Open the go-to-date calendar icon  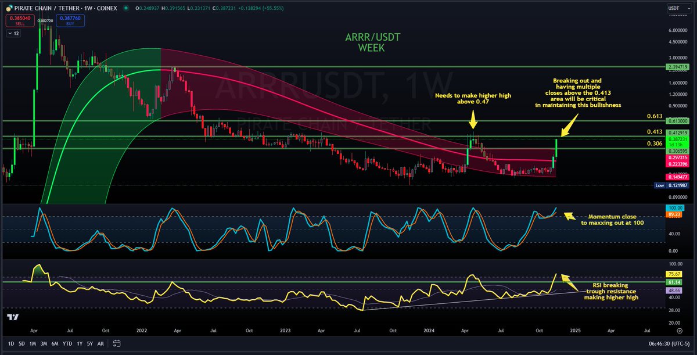[x=117, y=343]
